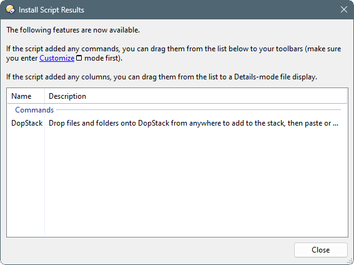Click the small window icon beside Customize

[x=79, y=58]
